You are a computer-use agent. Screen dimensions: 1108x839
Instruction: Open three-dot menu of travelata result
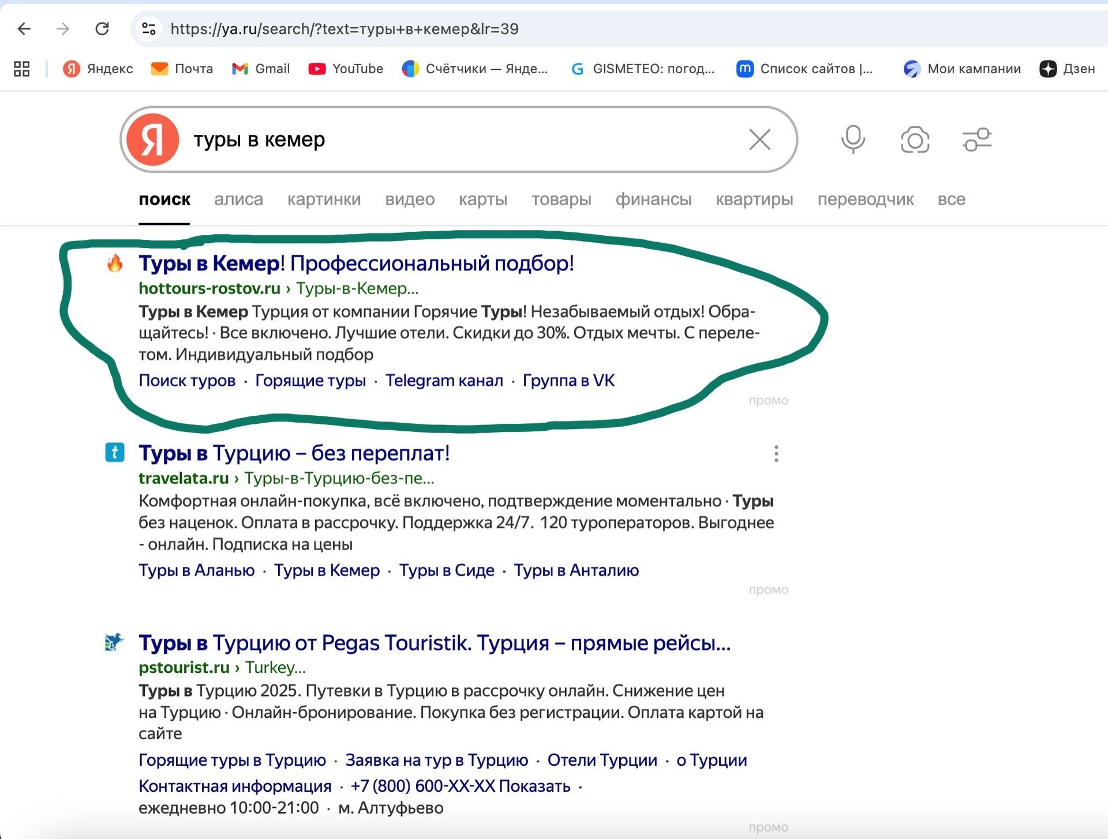[x=776, y=454]
